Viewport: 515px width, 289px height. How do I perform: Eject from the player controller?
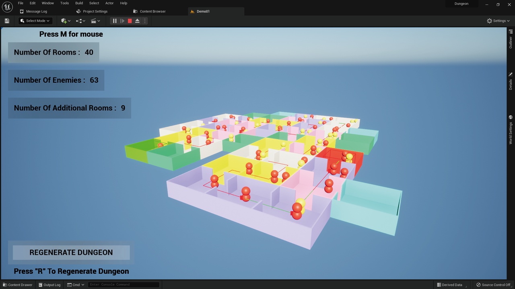point(137,21)
